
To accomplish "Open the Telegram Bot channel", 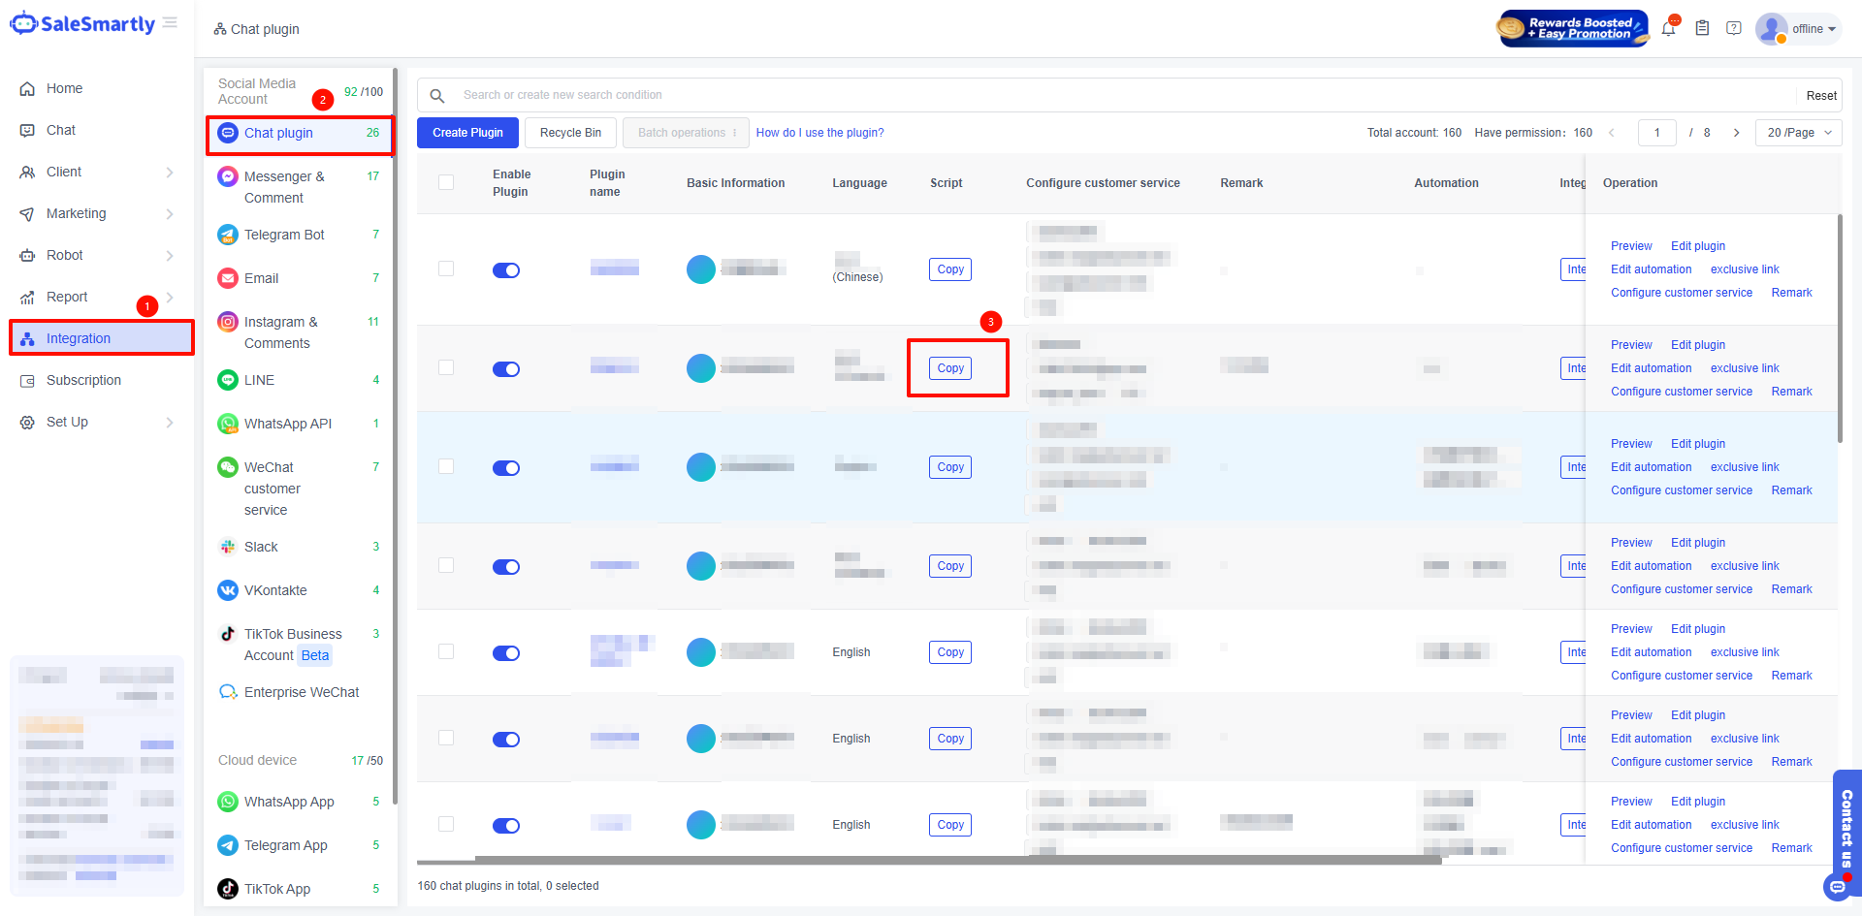I will click(x=284, y=235).
